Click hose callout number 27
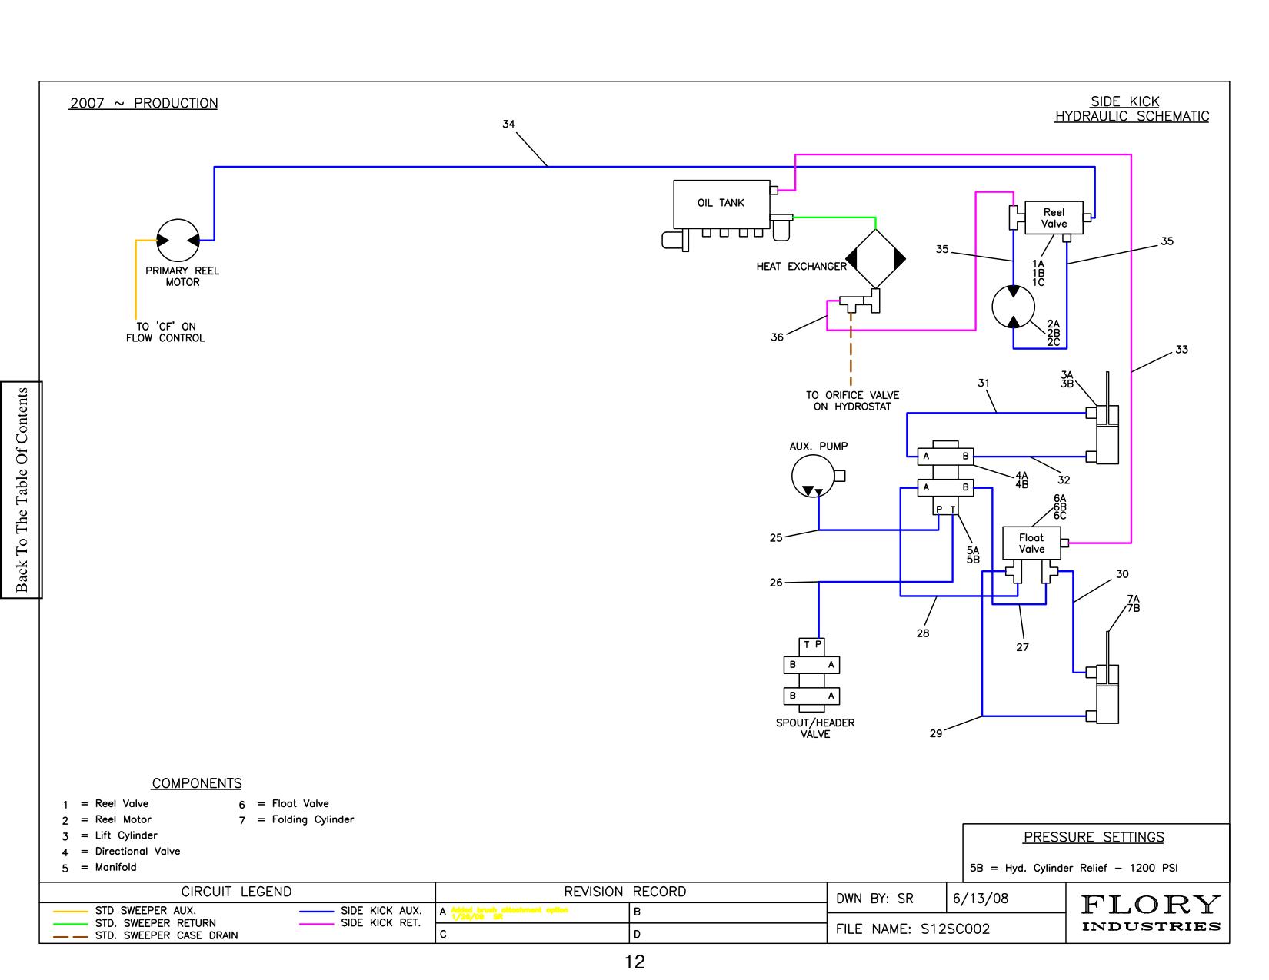Screen dimensions: 1269x980 click(1022, 647)
